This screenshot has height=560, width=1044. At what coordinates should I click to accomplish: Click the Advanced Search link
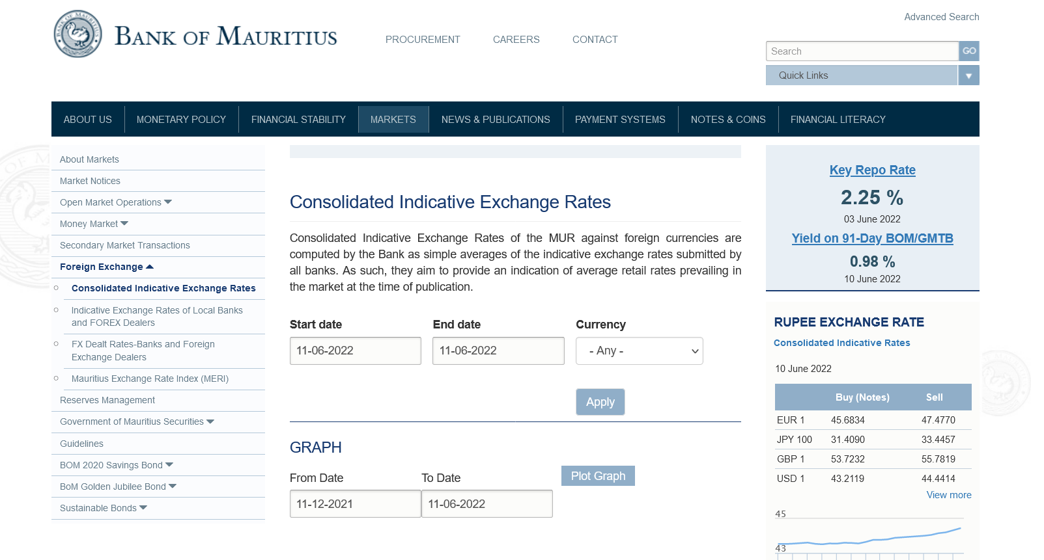click(x=941, y=17)
